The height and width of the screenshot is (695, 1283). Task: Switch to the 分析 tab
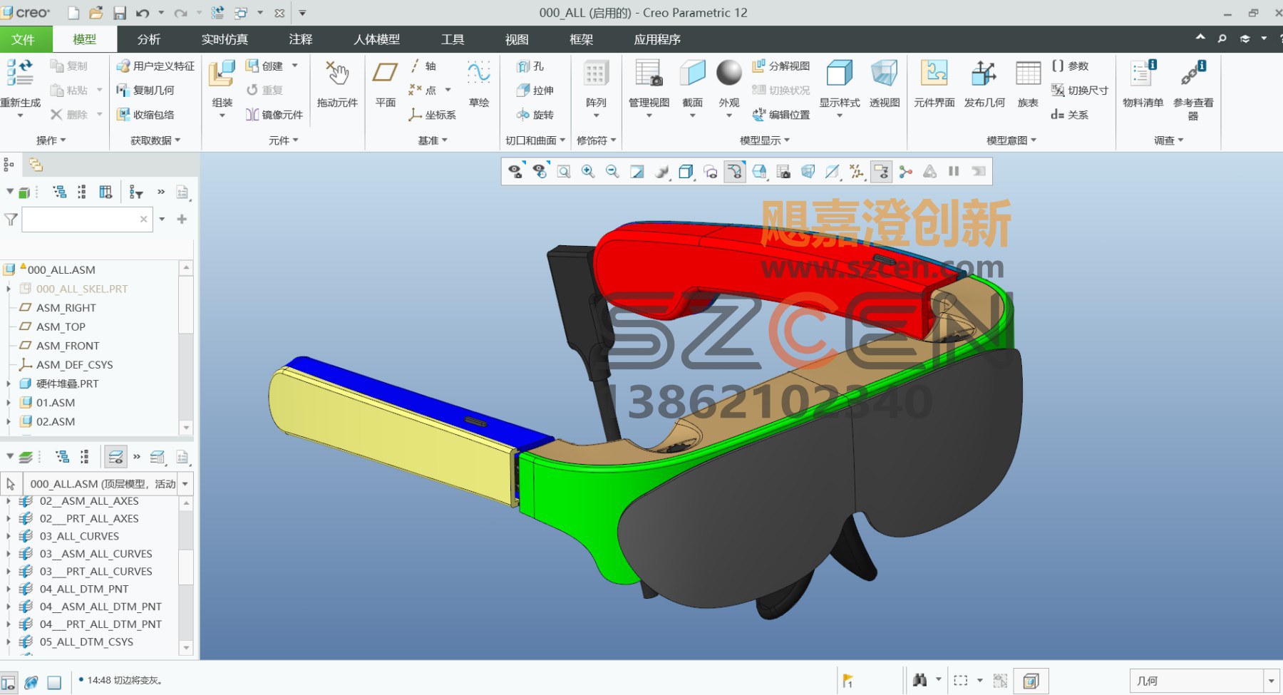(x=149, y=39)
